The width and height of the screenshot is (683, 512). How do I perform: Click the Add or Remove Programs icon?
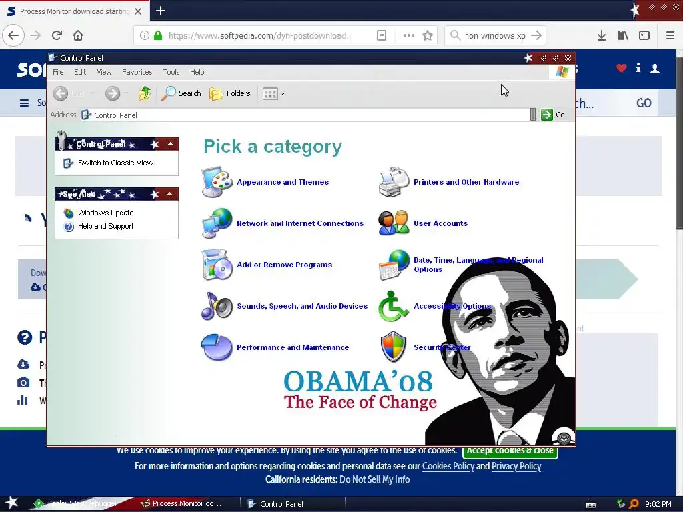pos(217,264)
